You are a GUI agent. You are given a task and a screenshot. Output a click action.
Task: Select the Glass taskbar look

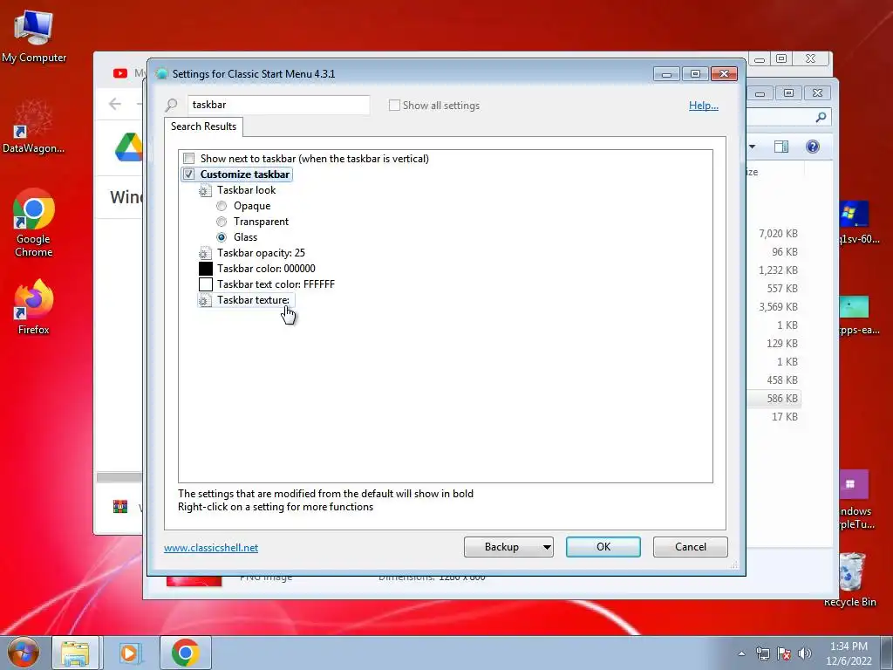222,237
